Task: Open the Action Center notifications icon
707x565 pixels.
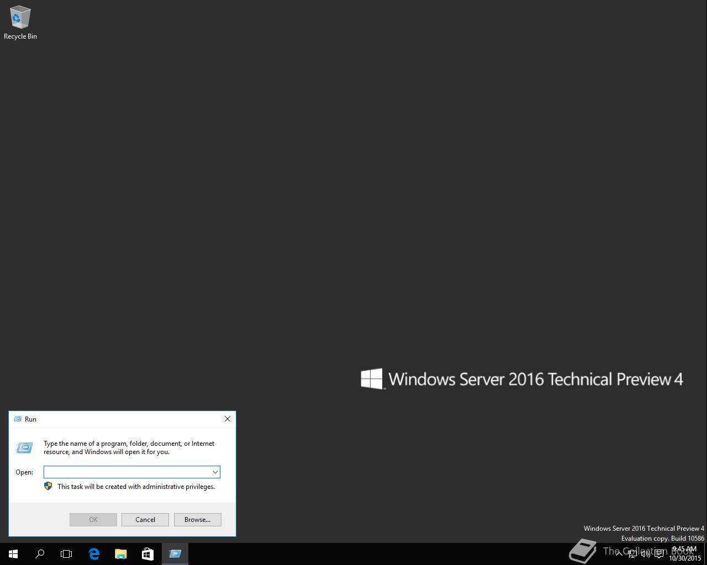Action: tap(659, 553)
